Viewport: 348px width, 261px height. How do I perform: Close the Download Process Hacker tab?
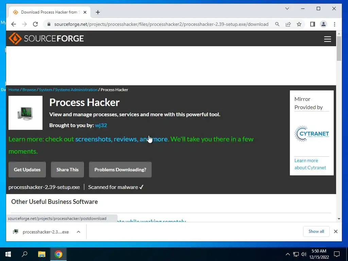(85, 12)
